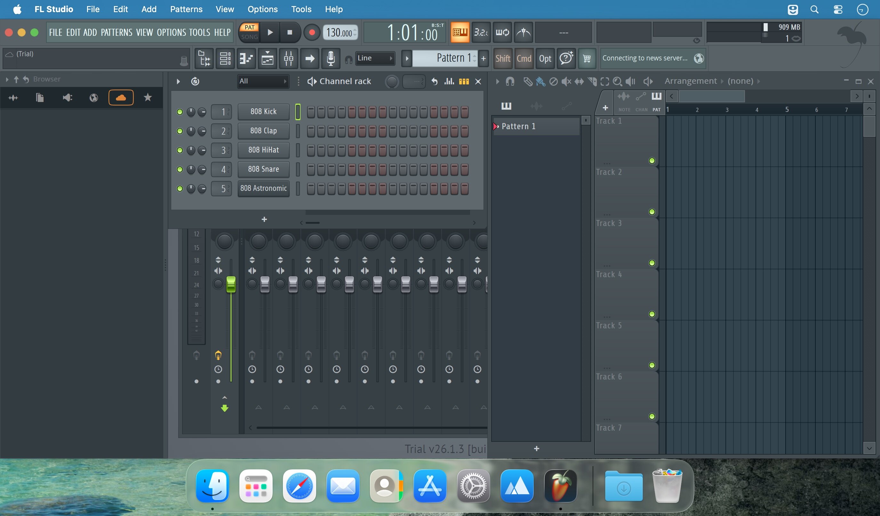880x516 pixels.
Task: Open the HELP menu in FL toolbar
Action: (x=222, y=32)
